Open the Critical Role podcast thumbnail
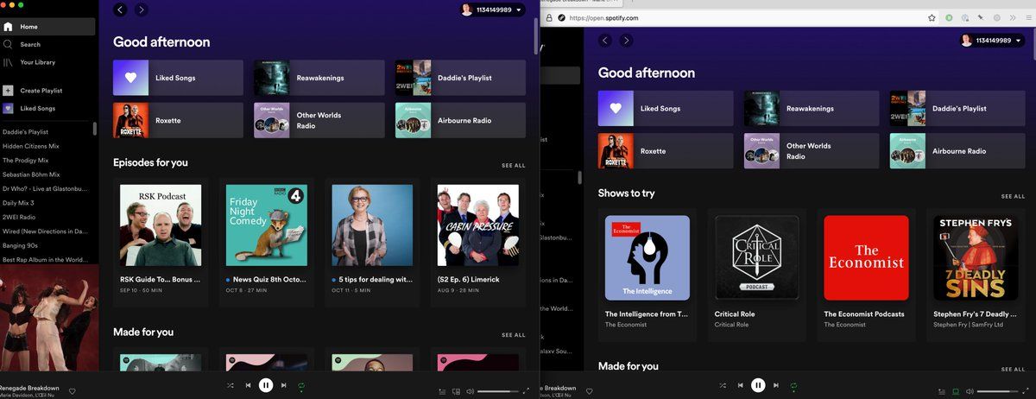The width and height of the screenshot is (1036, 399). [x=757, y=257]
